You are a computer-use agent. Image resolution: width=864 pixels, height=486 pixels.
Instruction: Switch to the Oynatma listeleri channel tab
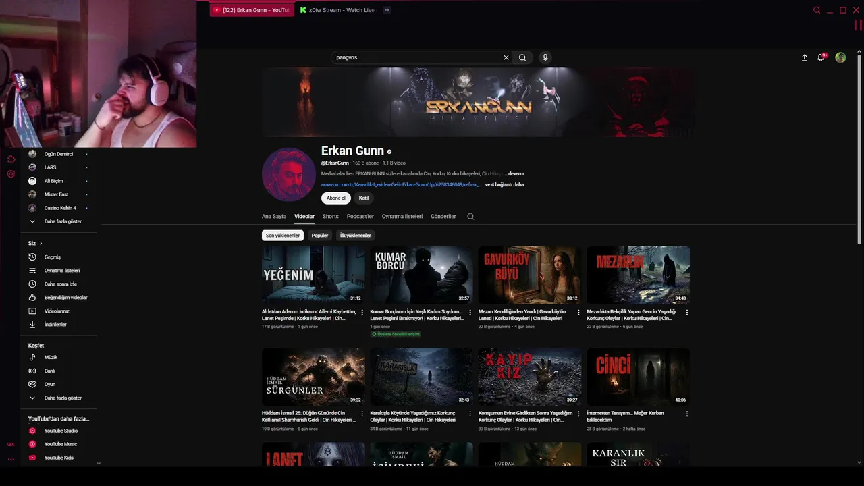[x=402, y=217]
